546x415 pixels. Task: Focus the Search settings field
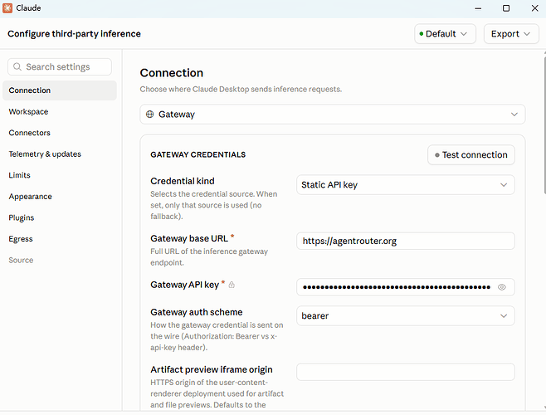tap(60, 66)
